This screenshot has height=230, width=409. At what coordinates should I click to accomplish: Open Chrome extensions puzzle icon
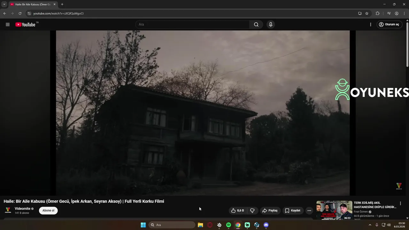click(377, 13)
